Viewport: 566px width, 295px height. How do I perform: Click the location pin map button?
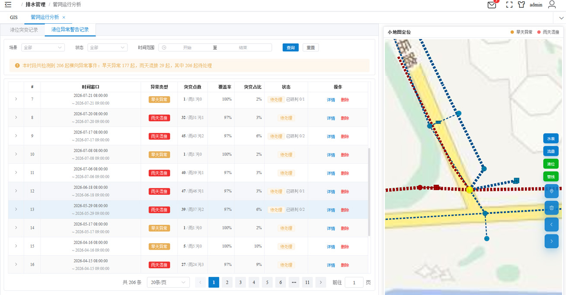click(x=551, y=191)
